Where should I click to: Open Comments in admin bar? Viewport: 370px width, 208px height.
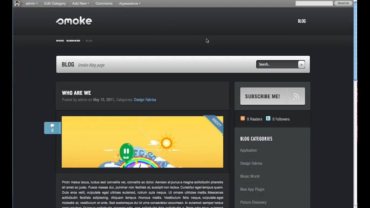(x=104, y=3)
